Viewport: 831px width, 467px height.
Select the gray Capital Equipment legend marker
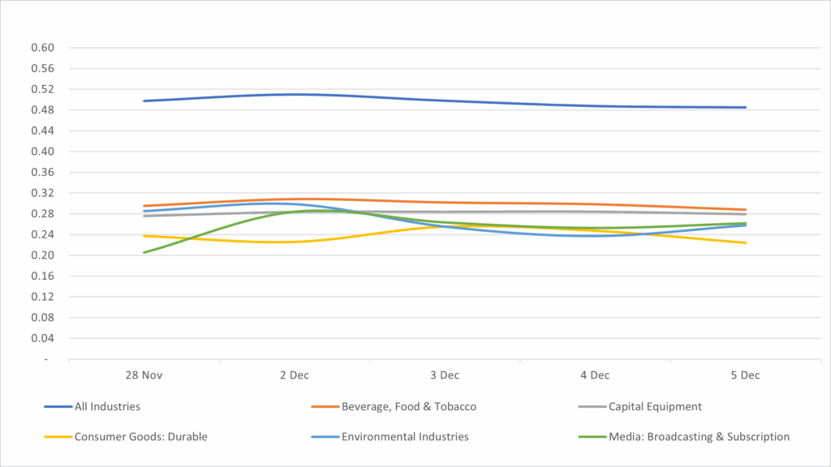click(591, 406)
